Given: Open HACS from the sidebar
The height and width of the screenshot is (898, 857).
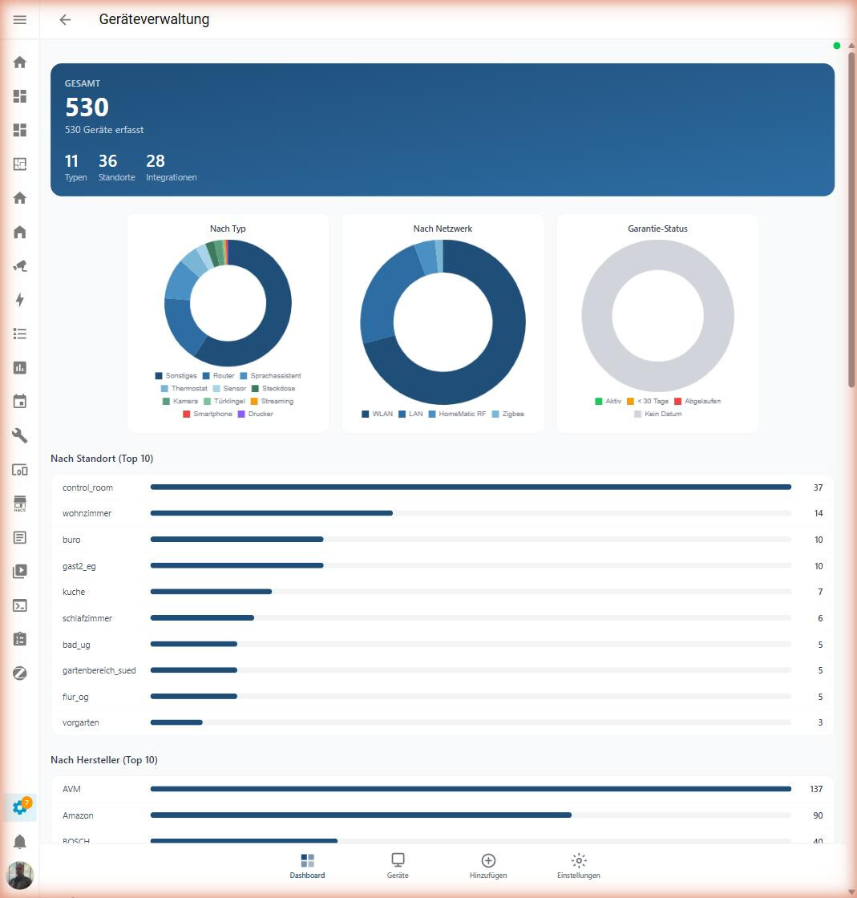Looking at the screenshot, I should click(20, 504).
